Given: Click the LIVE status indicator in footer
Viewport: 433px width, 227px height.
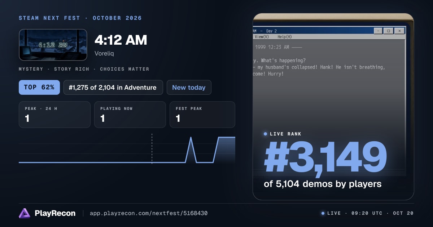Looking at the screenshot, I should [331, 213].
